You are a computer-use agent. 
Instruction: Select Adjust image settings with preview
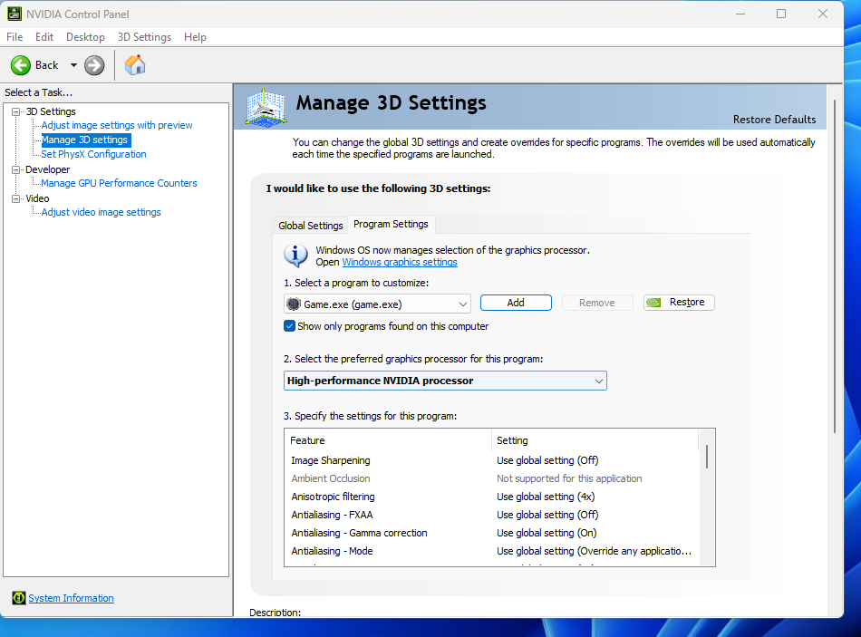click(117, 125)
